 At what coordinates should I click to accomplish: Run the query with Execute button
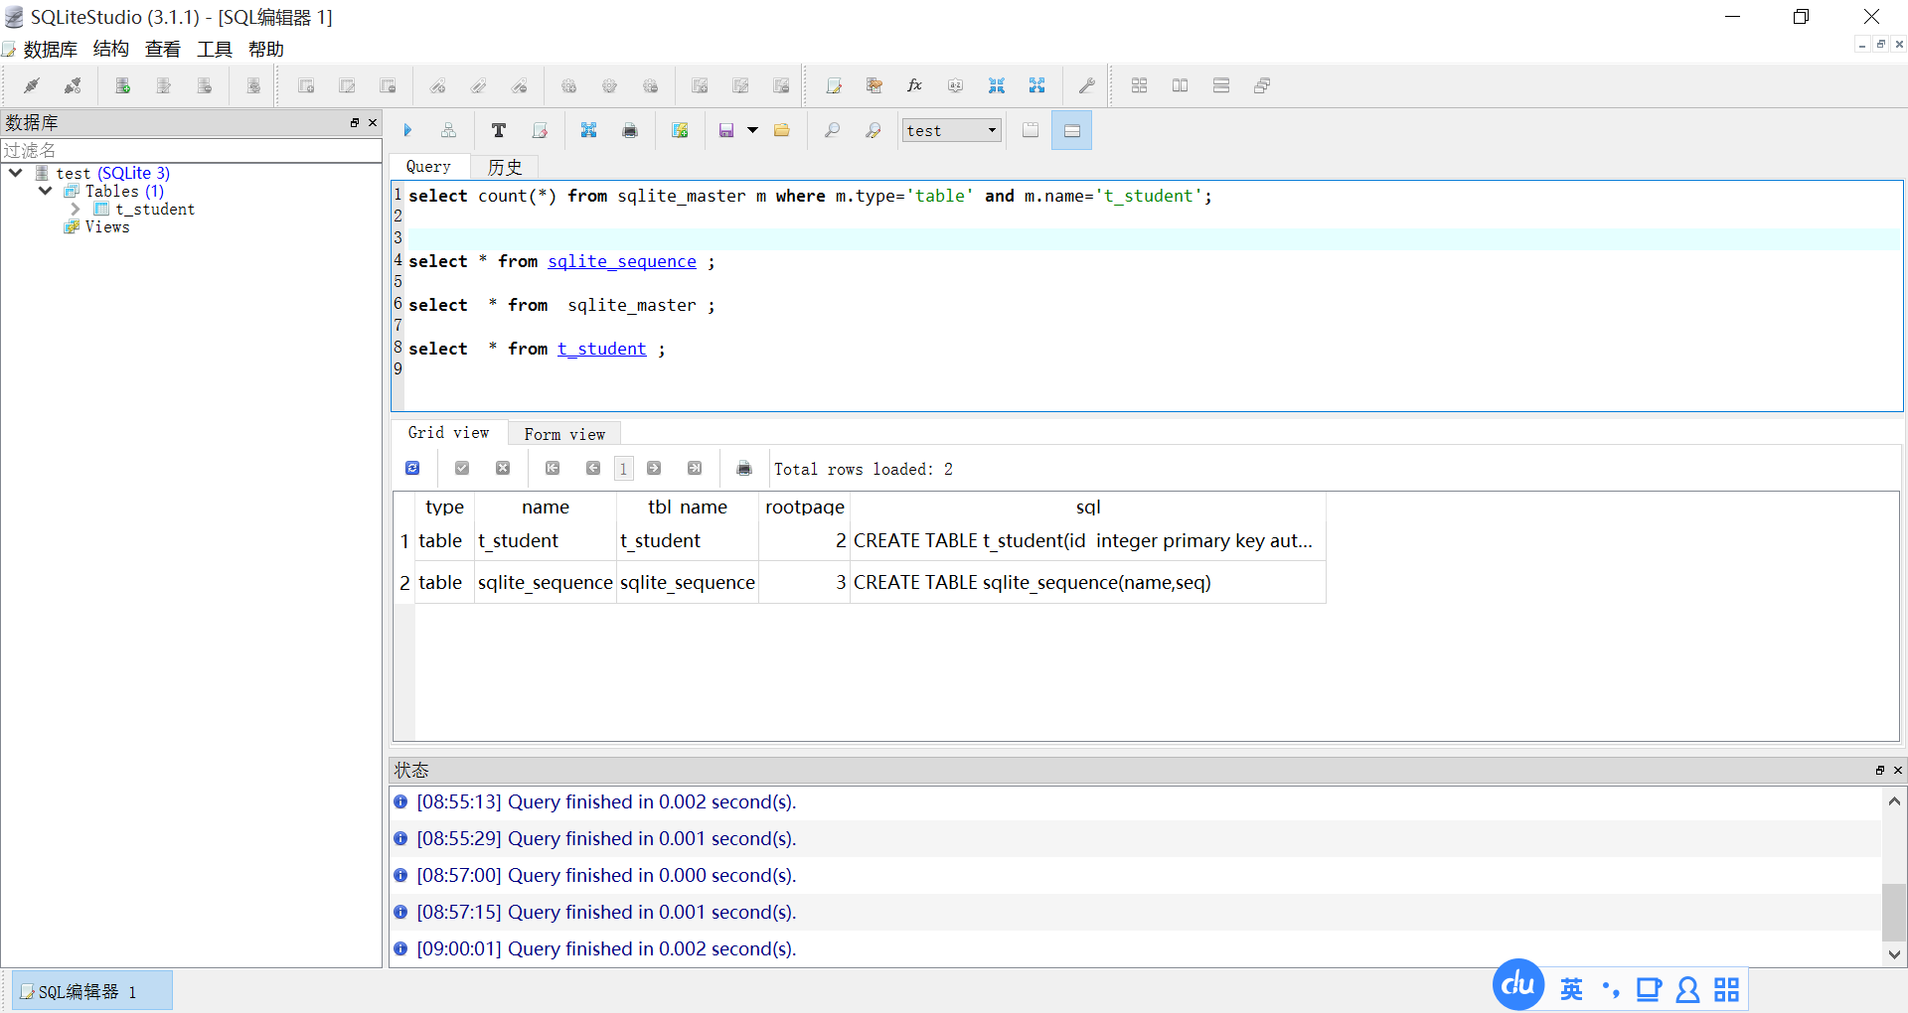tap(407, 130)
